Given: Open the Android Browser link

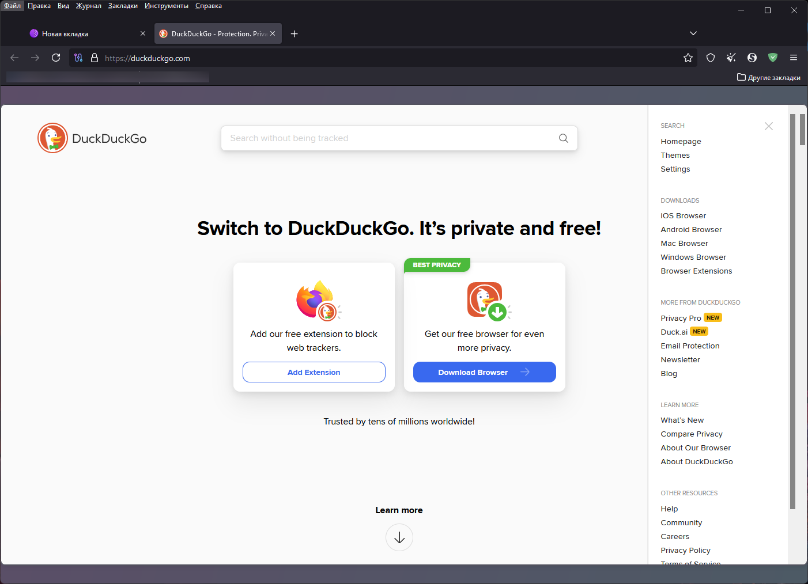Looking at the screenshot, I should click(x=691, y=230).
